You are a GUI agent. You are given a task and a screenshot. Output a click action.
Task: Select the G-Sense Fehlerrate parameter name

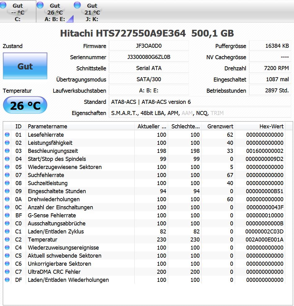tap(52, 215)
